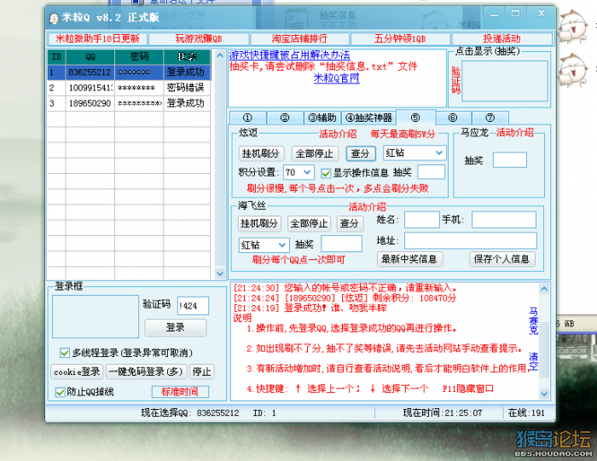
Task: Click 挂机刷分 in 炫迈 section
Action: (x=261, y=153)
